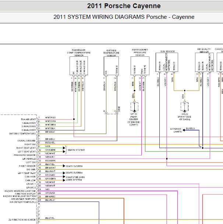Click the horizontal 'WHT/BRN' wire label at pin 3
The image size is (223, 224).
(x=50, y=125)
